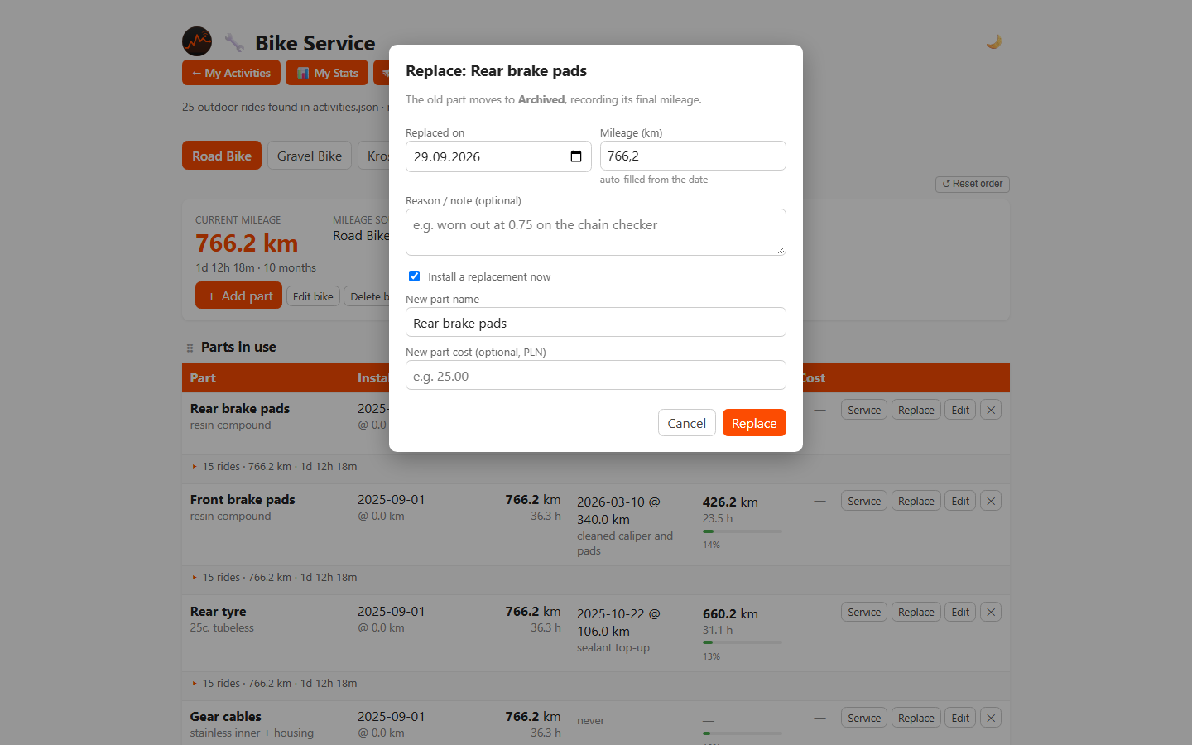Viewport: 1192px width, 745px height.
Task: Click Edit for Front brake pads
Action: [960, 501]
